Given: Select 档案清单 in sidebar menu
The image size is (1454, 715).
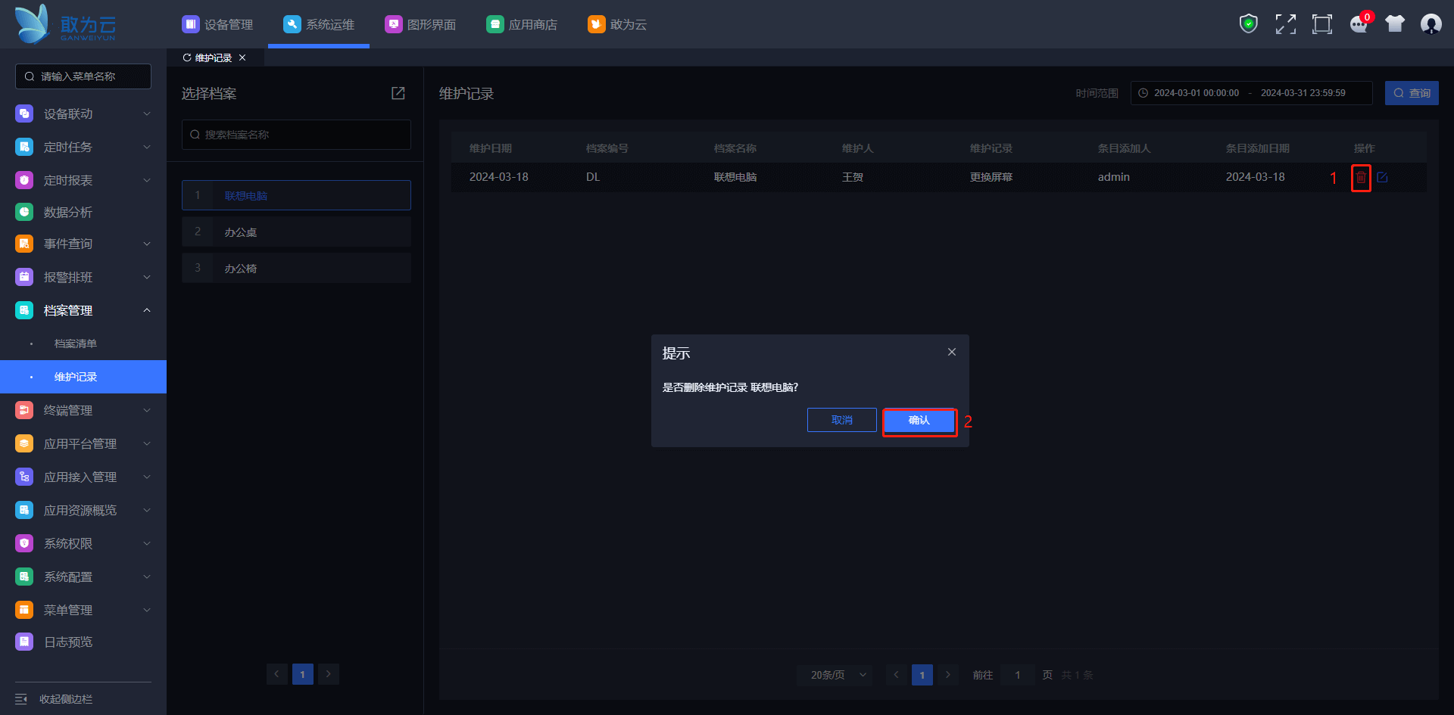Looking at the screenshot, I should click(76, 344).
